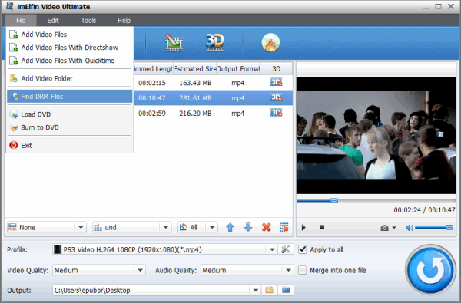Click the 163.43 MB size cell
The width and height of the screenshot is (461, 303).
[x=195, y=83]
